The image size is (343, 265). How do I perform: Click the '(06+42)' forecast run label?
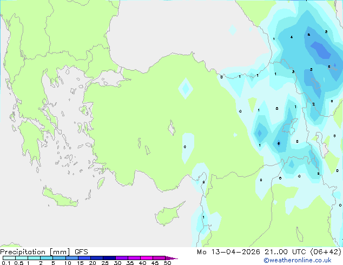coord(326,252)
